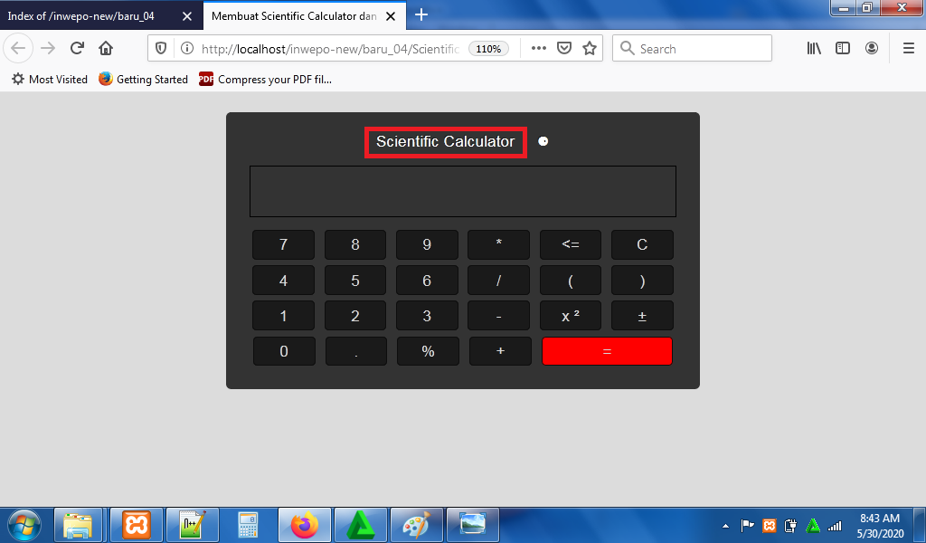Go to Firefox home page
926x543 pixels.
[106, 48]
